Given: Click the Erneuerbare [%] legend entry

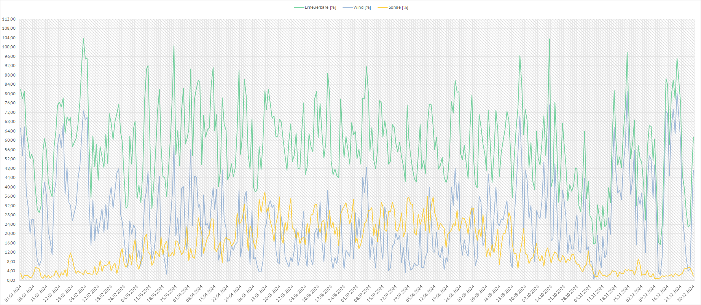Looking at the screenshot, I should coord(320,8).
